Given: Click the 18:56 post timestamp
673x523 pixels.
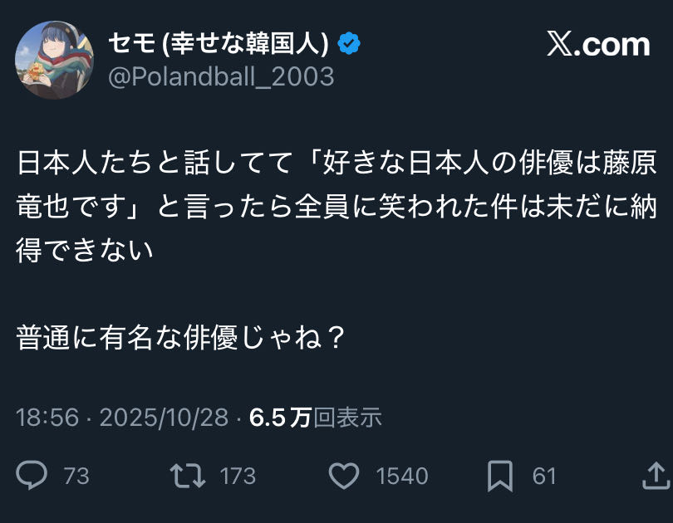Looking at the screenshot, I should point(47,418).
